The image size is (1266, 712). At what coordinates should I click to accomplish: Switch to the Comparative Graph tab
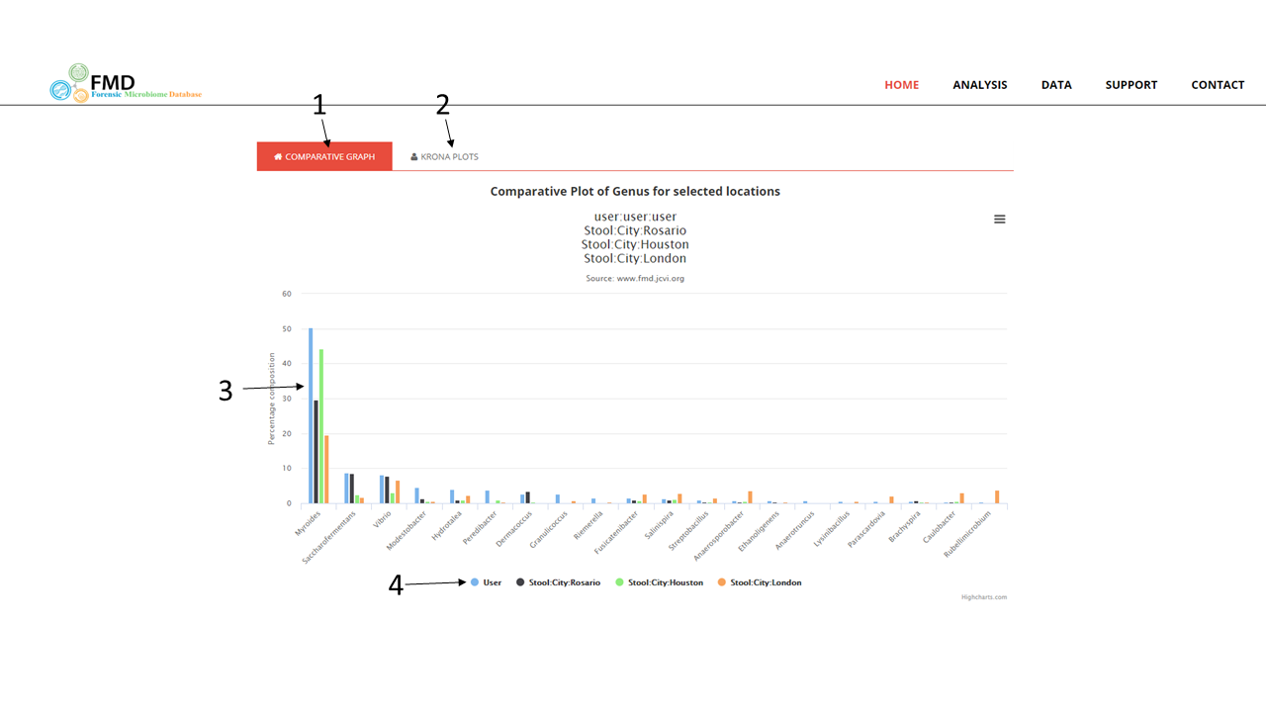[324, 156]
